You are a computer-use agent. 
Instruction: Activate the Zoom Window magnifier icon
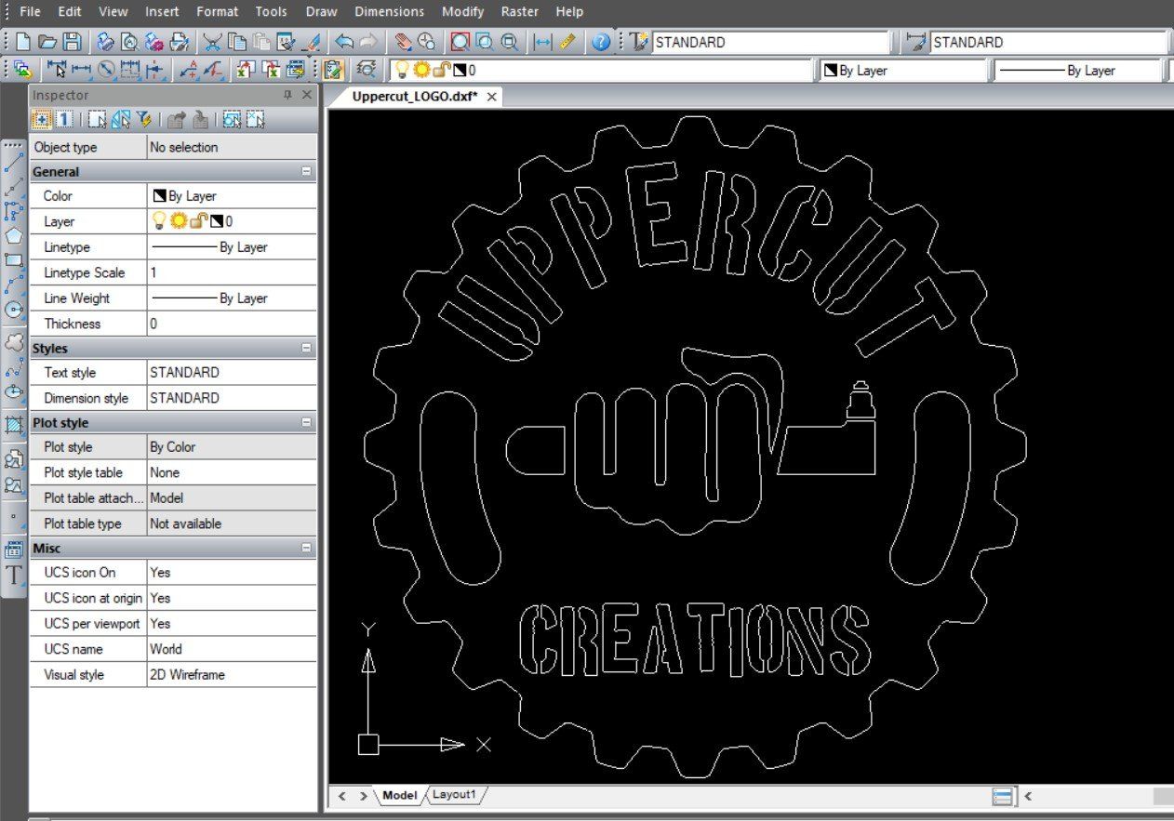point(485,42)
